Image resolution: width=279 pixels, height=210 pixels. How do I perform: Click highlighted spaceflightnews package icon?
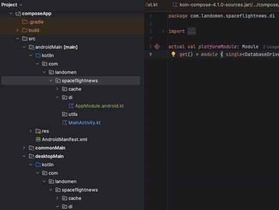point(58,80)
